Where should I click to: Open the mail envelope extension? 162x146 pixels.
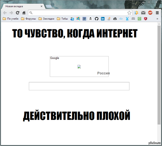[143, 13]
